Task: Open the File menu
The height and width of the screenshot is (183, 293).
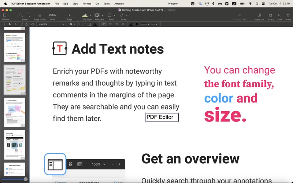Action: pos(57,4)
